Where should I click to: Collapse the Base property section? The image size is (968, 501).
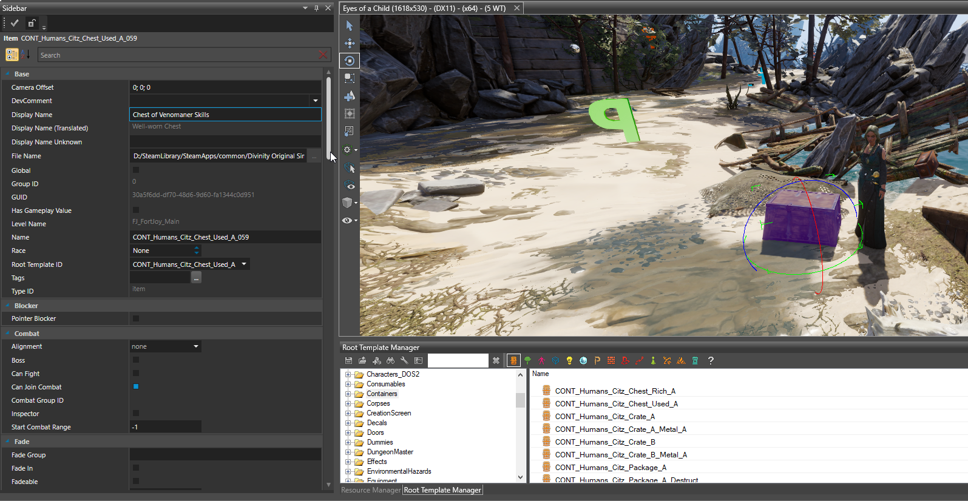tap(8, 74)
